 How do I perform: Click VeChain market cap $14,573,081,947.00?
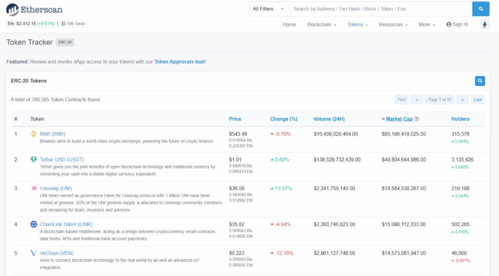404,253
